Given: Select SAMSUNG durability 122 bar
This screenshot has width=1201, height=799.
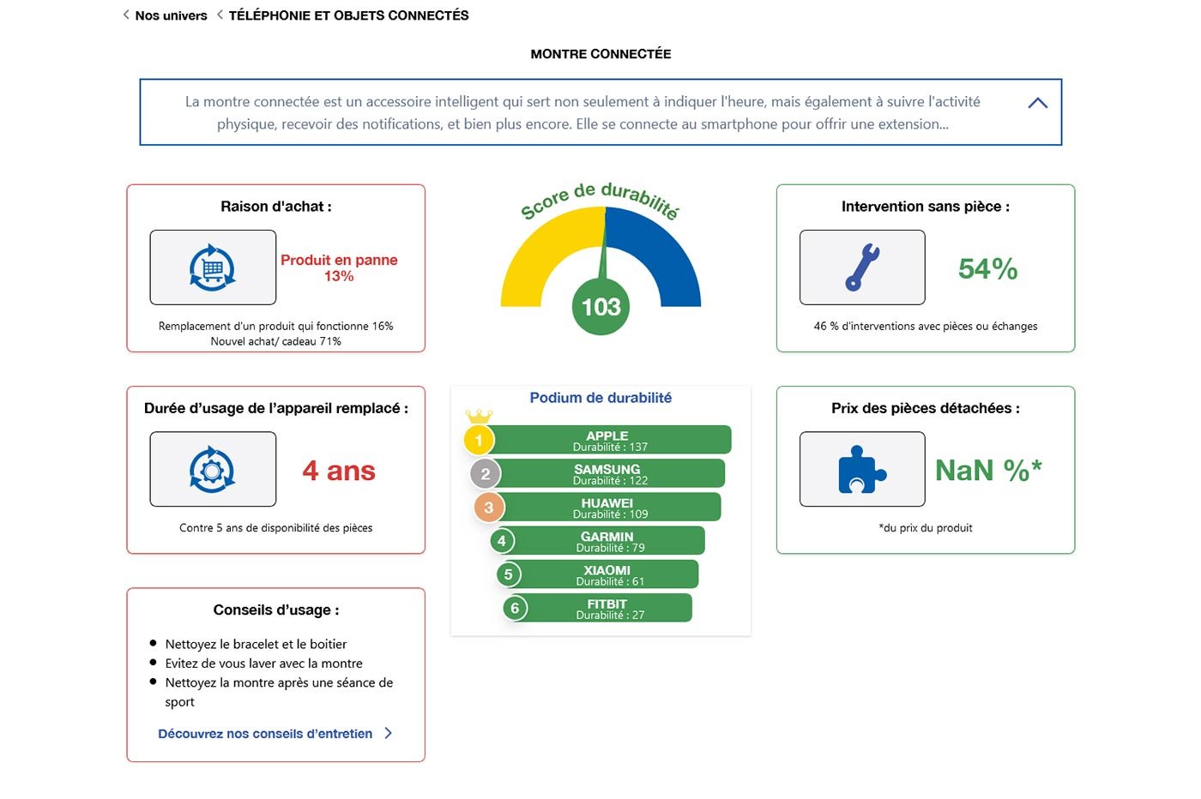Looking at the screenshot, I should coord(607,473).
